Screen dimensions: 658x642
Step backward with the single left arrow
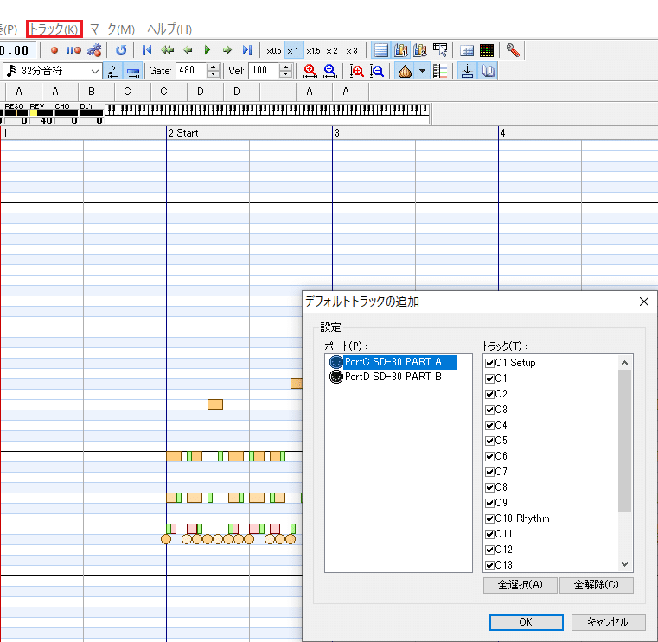tap(188, 51)
